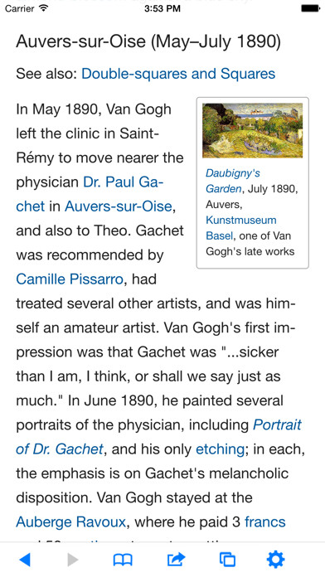325x577 pixels.
Task: Follow the Dr. Paul Gachet link
Action: 124,182
